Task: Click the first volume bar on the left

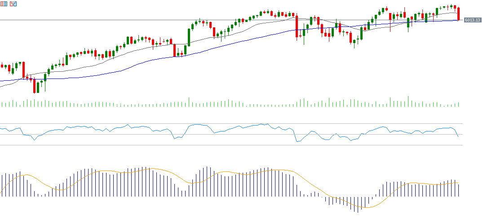Action: tap(2, 105)
